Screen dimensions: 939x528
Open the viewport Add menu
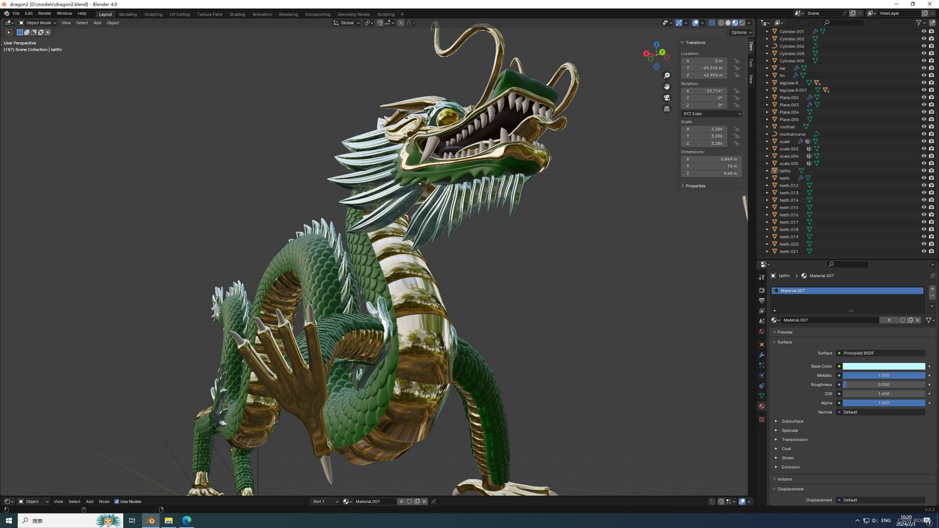[x=97, y=23]
